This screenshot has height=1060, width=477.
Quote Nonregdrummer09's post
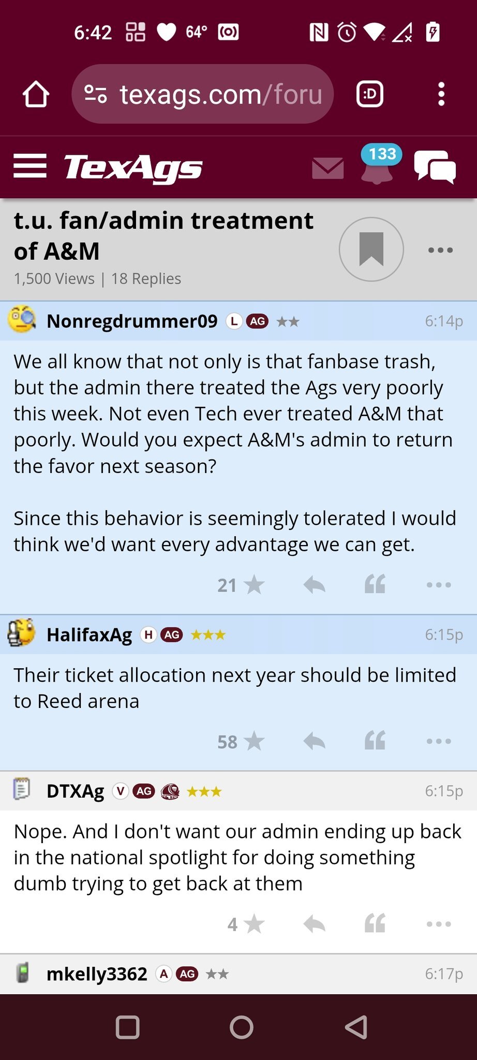375,584
